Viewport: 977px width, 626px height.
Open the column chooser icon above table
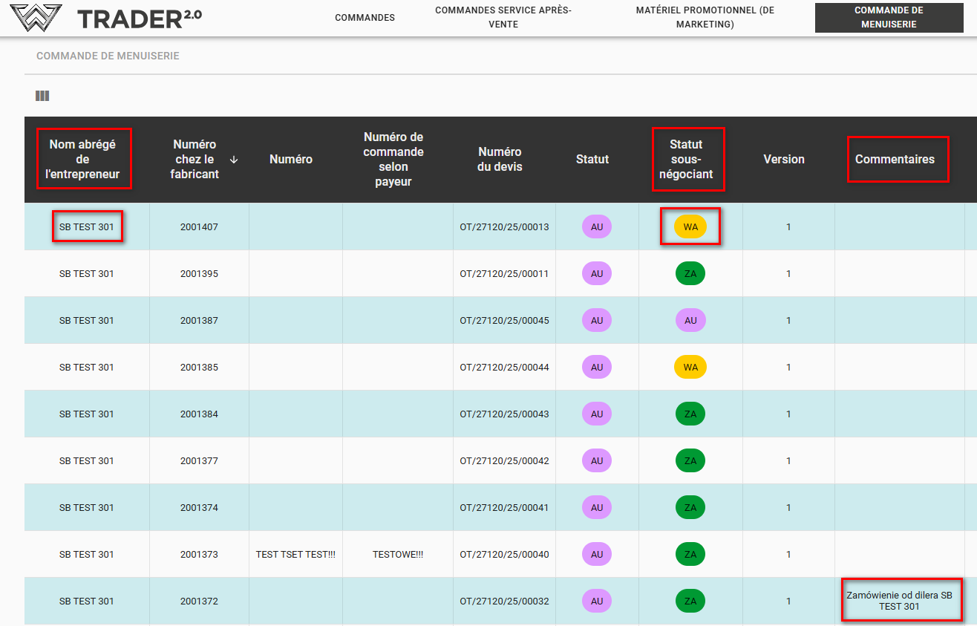tap(42, 96)
